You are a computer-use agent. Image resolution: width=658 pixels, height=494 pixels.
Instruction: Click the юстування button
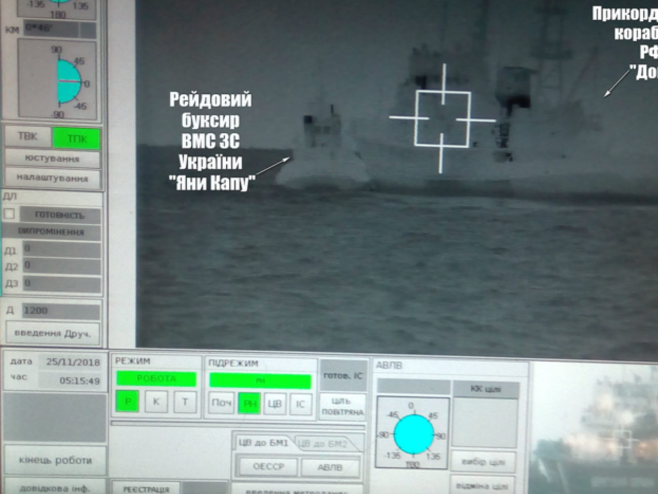pyautogui.click(x=52, y=159)
